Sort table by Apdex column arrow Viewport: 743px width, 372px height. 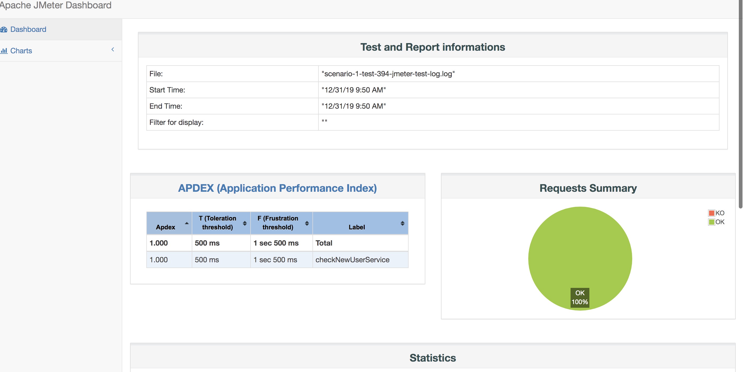187,223
